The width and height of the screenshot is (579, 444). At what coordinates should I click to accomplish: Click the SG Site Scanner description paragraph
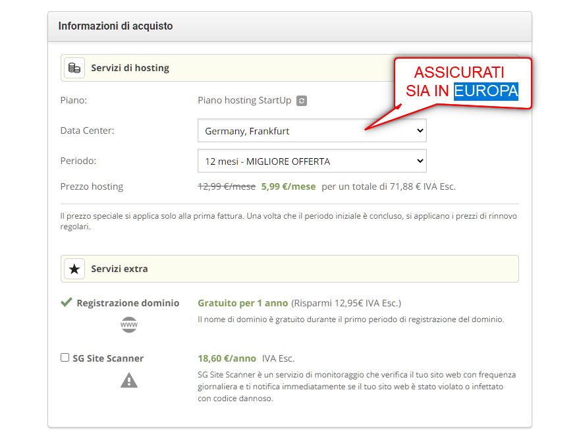357,387
